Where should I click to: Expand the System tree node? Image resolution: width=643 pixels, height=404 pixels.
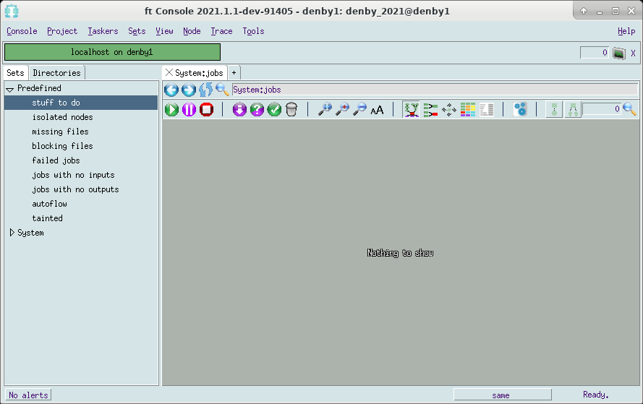point(12,233)
